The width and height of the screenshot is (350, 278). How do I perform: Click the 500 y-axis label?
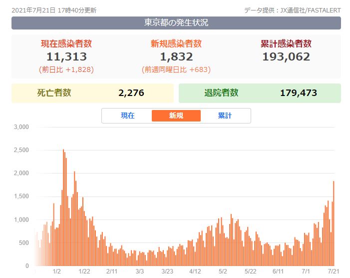pos(24,242)
